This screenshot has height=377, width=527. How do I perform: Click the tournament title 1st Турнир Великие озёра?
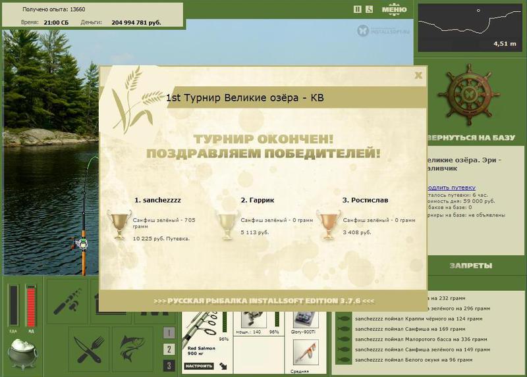tap(245, 98)
